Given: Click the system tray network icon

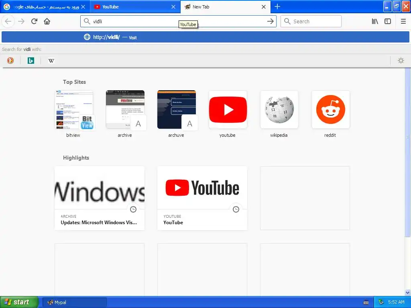Looking at the screenshot, I should click(x=381, y=302).
